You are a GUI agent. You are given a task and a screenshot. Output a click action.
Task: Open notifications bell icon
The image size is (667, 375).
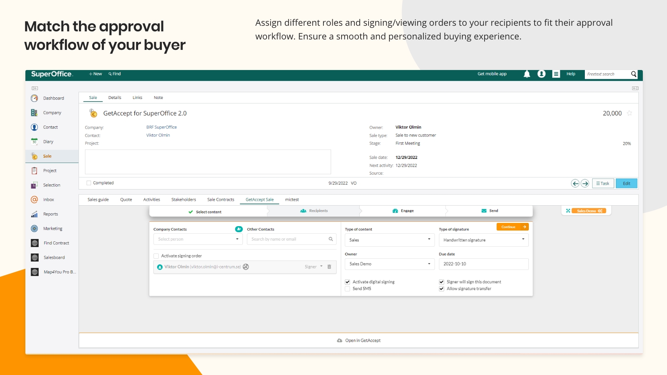527,74
